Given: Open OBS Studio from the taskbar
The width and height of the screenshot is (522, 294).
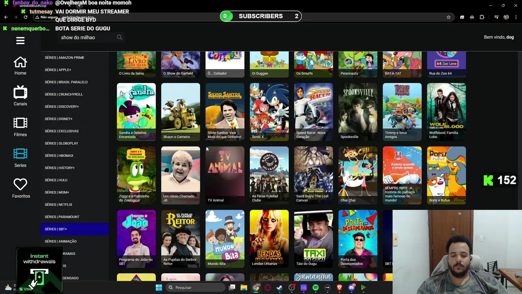Looking at the screenshot, I should click(x=292, y=287).
